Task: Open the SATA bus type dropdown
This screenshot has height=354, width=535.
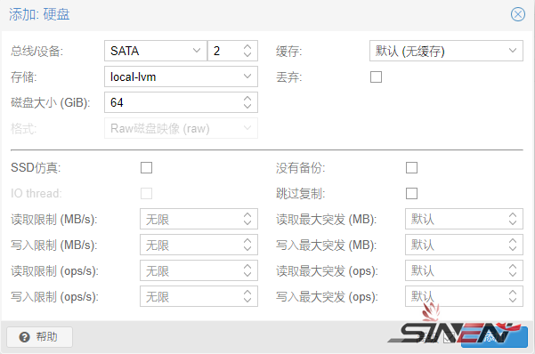Action: (x=197, y=51)
